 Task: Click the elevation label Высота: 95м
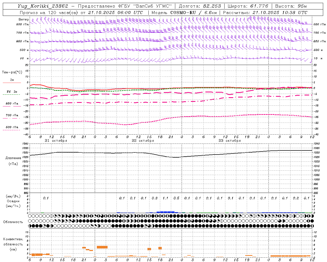(291, 6)
